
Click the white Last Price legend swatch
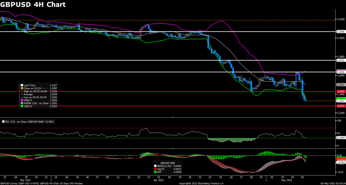pyautogui.click(x=22, y=85)
